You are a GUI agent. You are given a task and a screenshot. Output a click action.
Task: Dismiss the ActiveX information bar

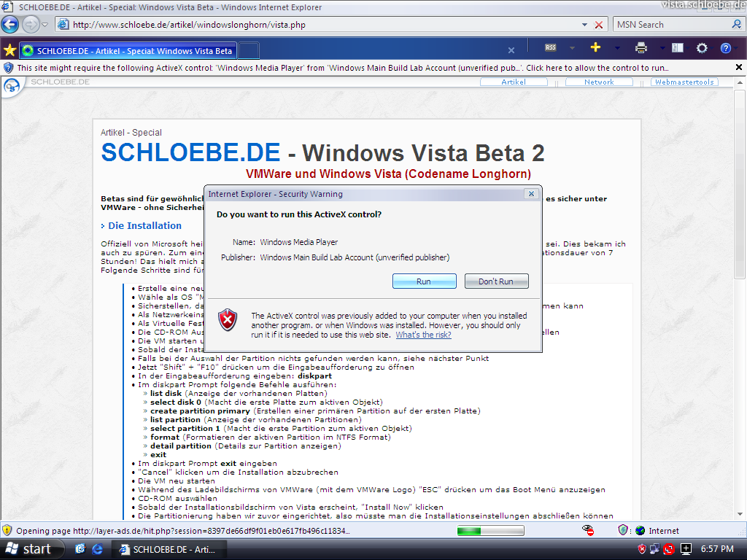[739, 67]
